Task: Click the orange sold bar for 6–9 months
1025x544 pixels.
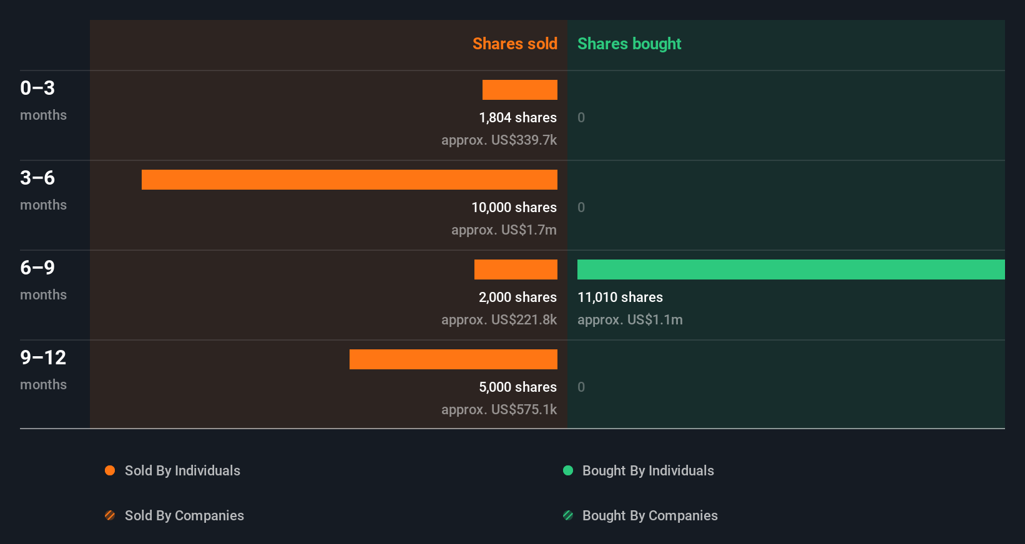Action: (516, 270)
